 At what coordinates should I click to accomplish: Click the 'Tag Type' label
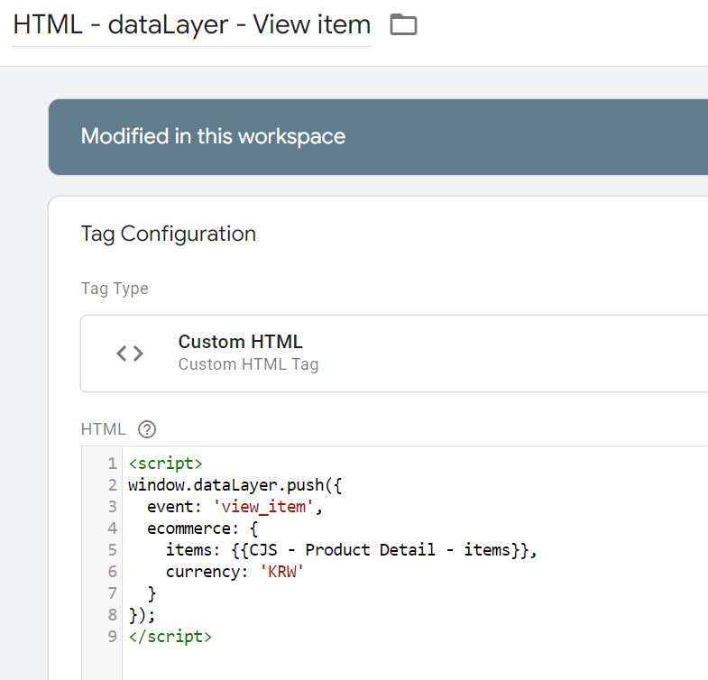point(115,289)
